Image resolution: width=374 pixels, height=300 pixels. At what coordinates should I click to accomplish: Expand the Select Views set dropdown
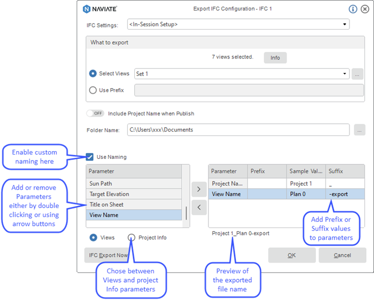344,74
